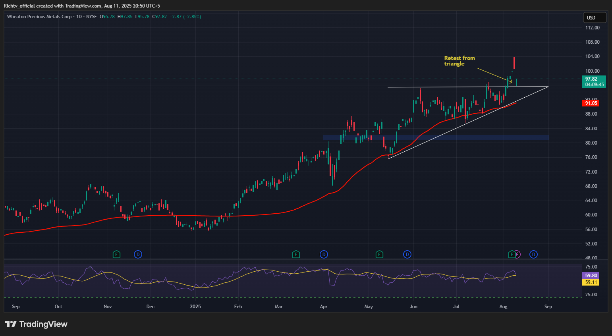Image resolution: width=612 pixels, height=336 pixels.
Task: Select the dividend D marker before September
Action: coord(533,254)
